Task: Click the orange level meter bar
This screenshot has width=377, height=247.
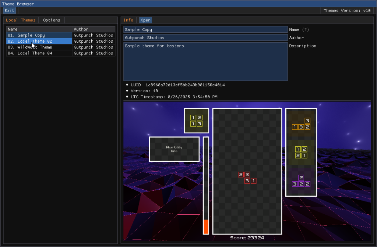Action: point(206,226)
